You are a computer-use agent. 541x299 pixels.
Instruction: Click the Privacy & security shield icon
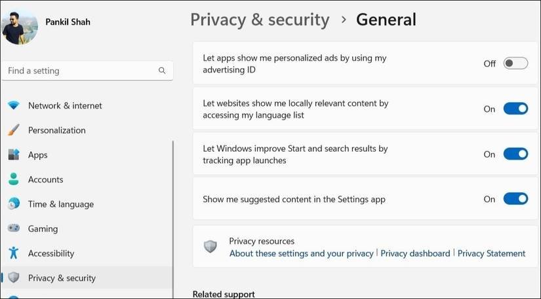click(14, 278)
